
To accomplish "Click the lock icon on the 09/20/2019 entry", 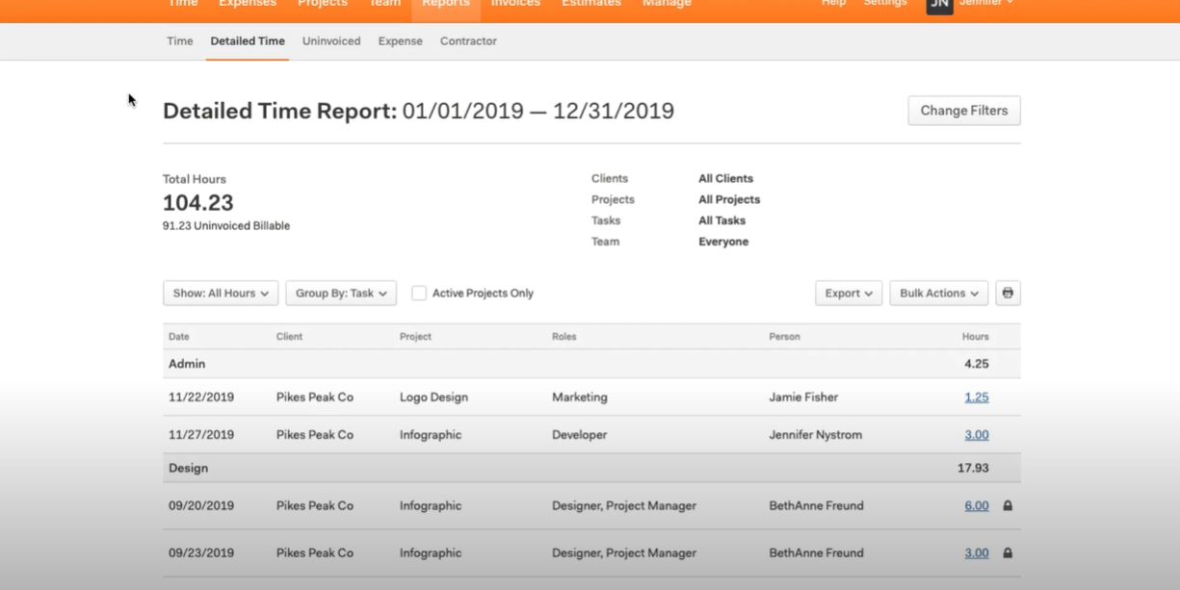I will tap(1008, 505).
